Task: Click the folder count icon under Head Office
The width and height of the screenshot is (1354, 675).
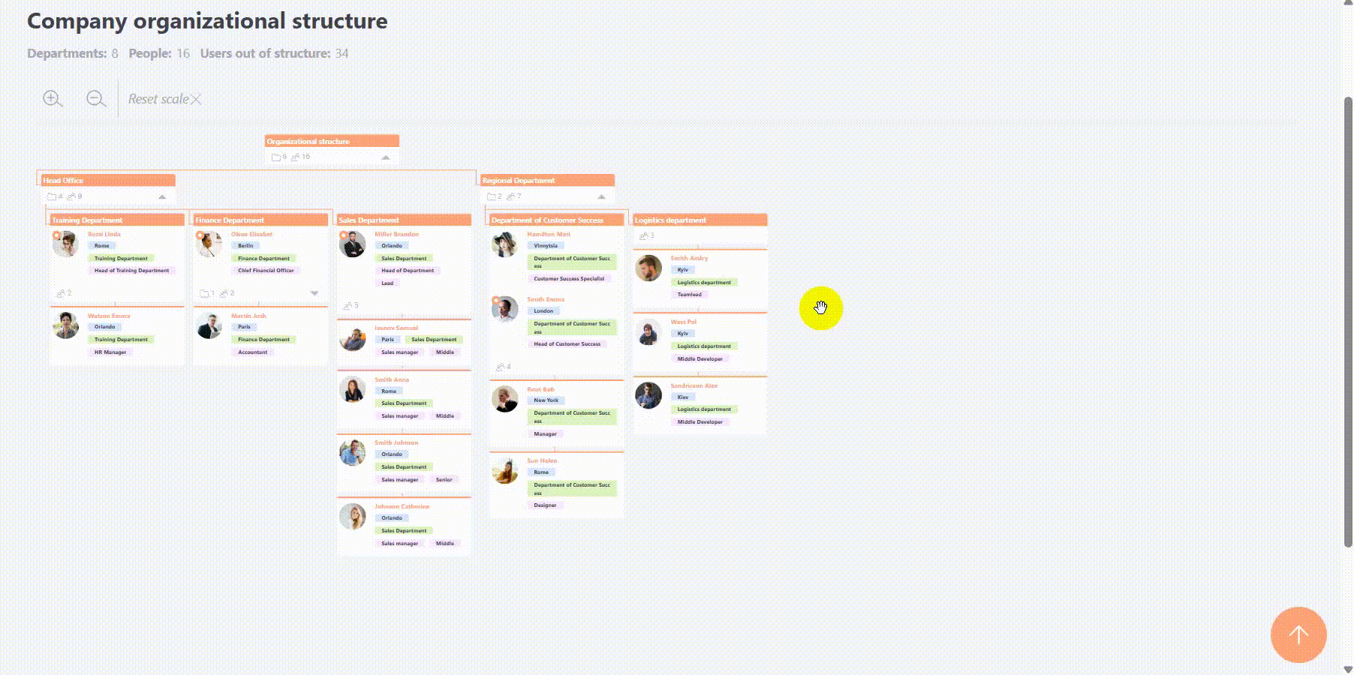Action: tap(52, 196)
